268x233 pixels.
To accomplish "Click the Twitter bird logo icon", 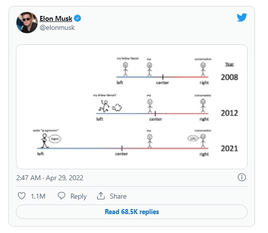I will tap(242, 17).
